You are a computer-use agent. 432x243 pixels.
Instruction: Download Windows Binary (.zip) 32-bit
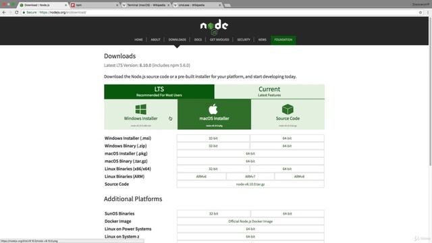pyautogui.click(x=213, y=146)
